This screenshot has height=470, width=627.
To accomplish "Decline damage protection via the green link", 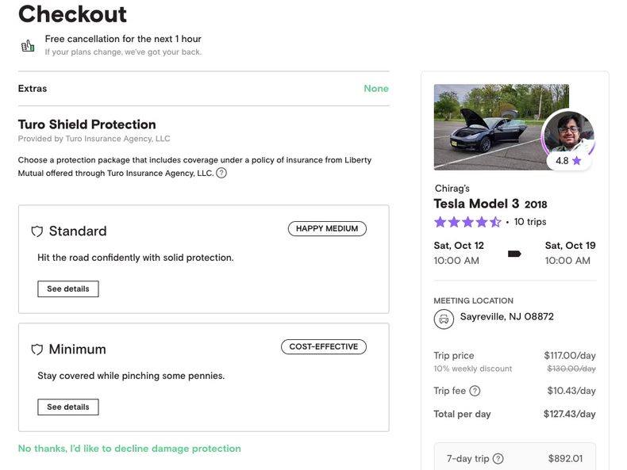I will (129, 449).
